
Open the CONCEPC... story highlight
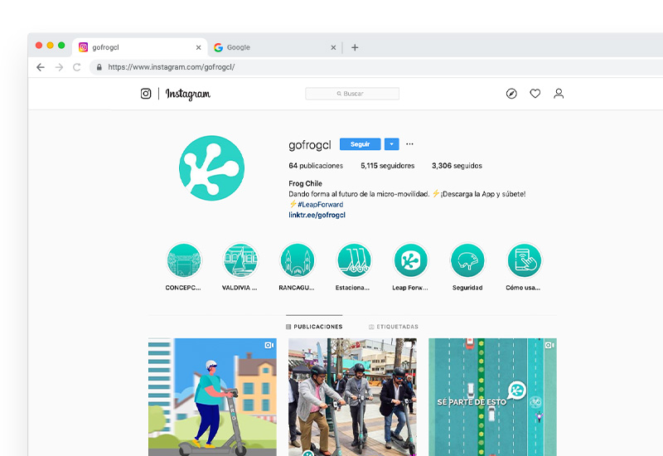[x=183, y=260]
